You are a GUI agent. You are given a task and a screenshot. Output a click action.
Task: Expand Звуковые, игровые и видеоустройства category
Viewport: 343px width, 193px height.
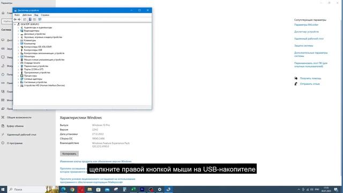tap(18, 37)
